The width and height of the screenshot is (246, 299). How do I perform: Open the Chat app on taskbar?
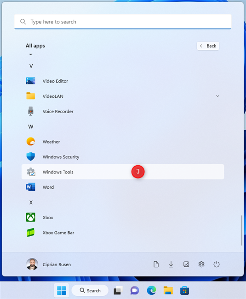click(135, 290)
